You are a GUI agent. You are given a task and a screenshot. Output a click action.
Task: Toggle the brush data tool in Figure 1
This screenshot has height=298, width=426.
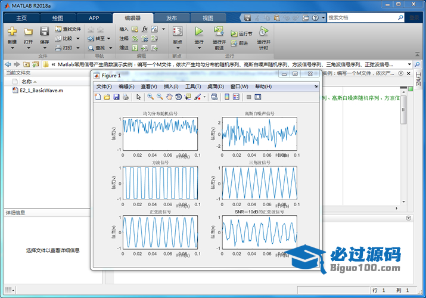click(197, 97)
